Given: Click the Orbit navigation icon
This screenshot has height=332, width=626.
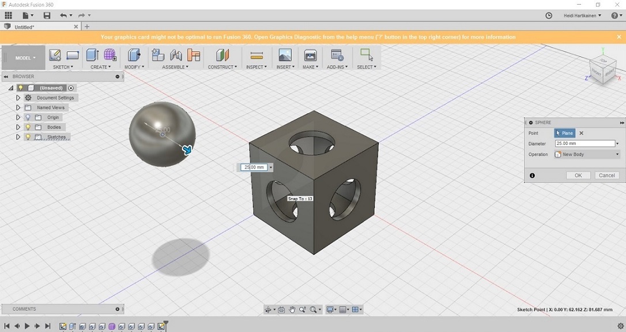Looking at the screenshot, I should pos(268,310).
